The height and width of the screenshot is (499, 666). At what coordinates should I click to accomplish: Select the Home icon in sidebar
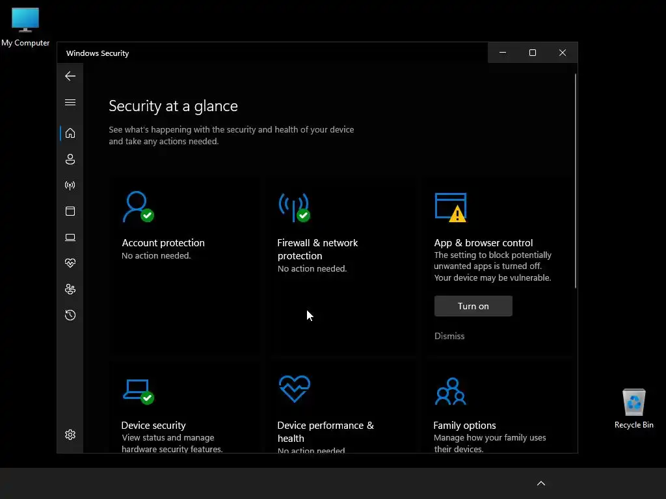coord(70,133)
